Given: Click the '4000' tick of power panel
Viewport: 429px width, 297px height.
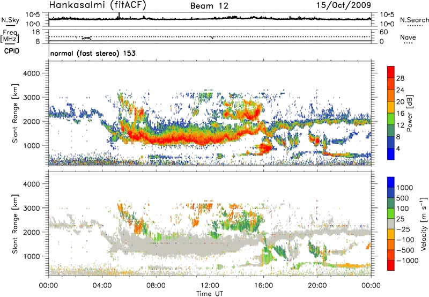Looking at the screenshot, I should pyautogui.click(x=31, y=73).
